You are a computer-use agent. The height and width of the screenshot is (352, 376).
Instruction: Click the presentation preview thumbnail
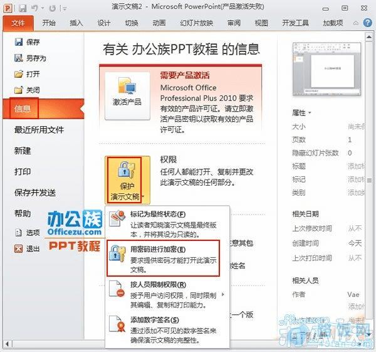tap(327, 69)
